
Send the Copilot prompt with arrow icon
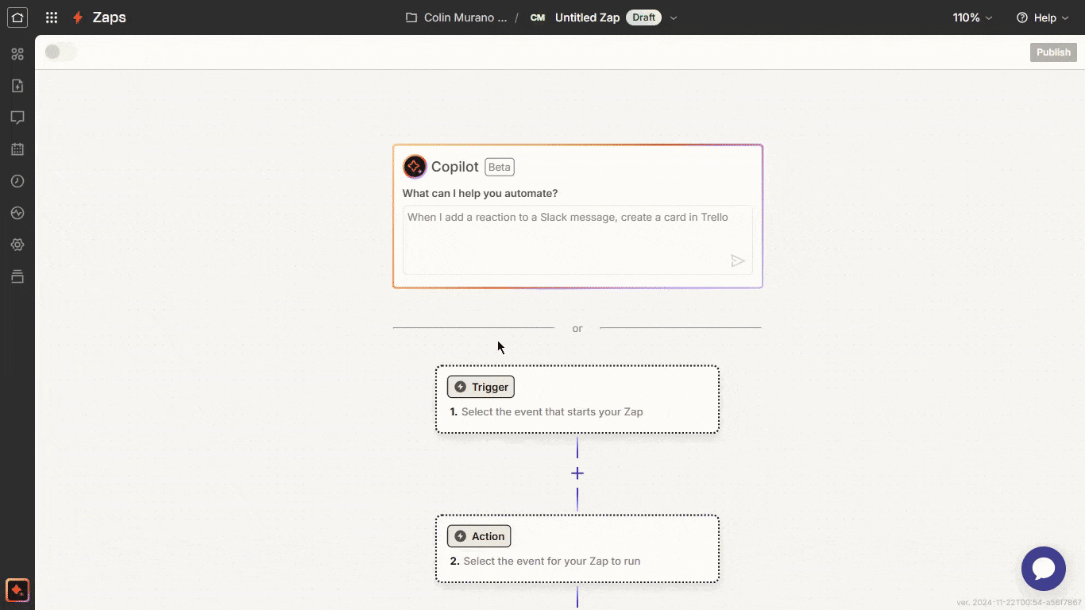point(738,261)
